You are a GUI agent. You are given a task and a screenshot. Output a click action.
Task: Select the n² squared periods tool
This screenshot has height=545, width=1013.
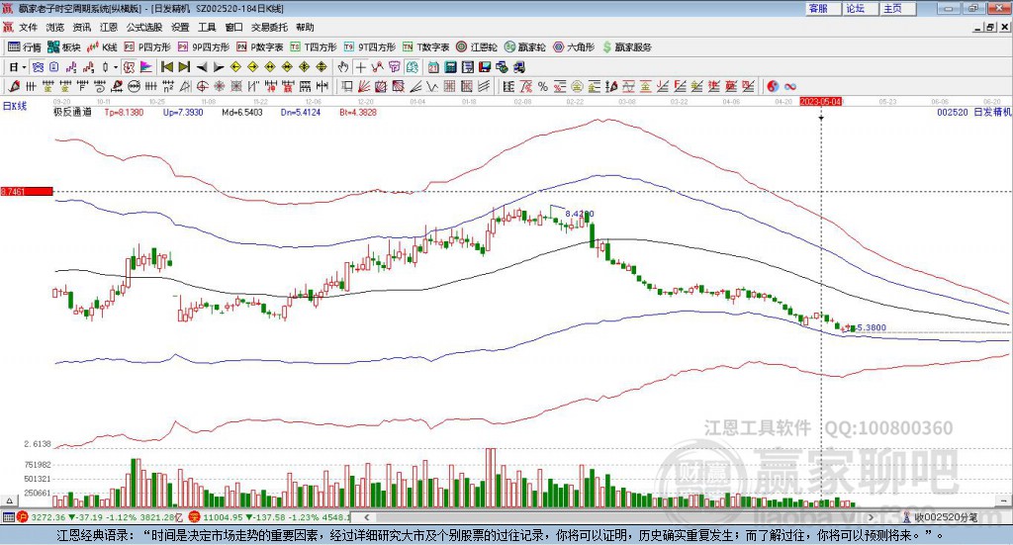tap(168, 86)
